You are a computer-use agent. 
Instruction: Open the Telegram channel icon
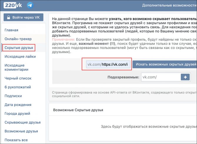[x=30, y=5]
